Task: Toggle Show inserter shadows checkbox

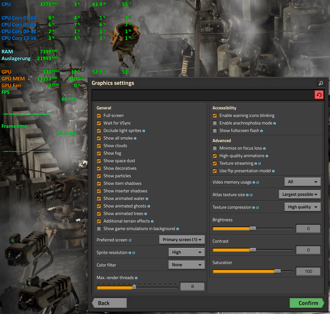Action: (x=99, y=191)
